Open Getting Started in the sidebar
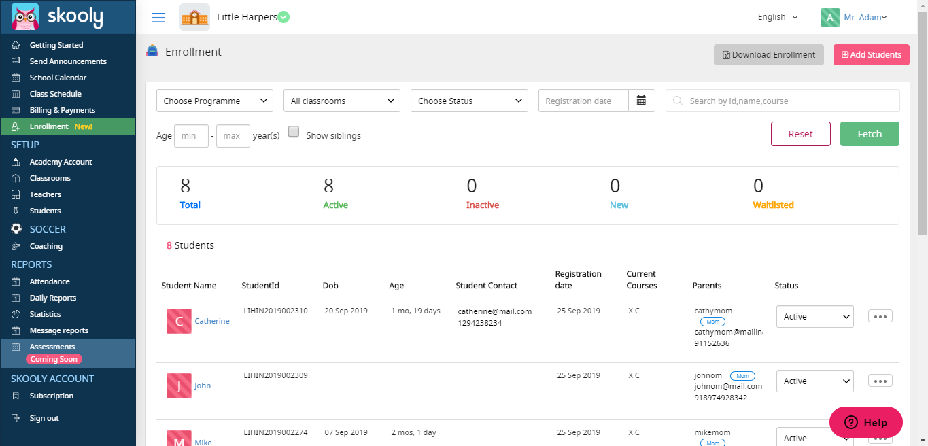 coord(56,45)
